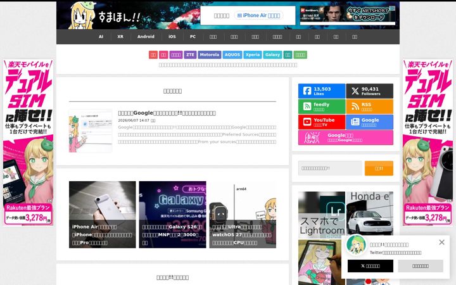This screenshot has width=456, height=285.
Task: Open the right Rakuten Mobile dual SIM banner
Action: (427, 142)
